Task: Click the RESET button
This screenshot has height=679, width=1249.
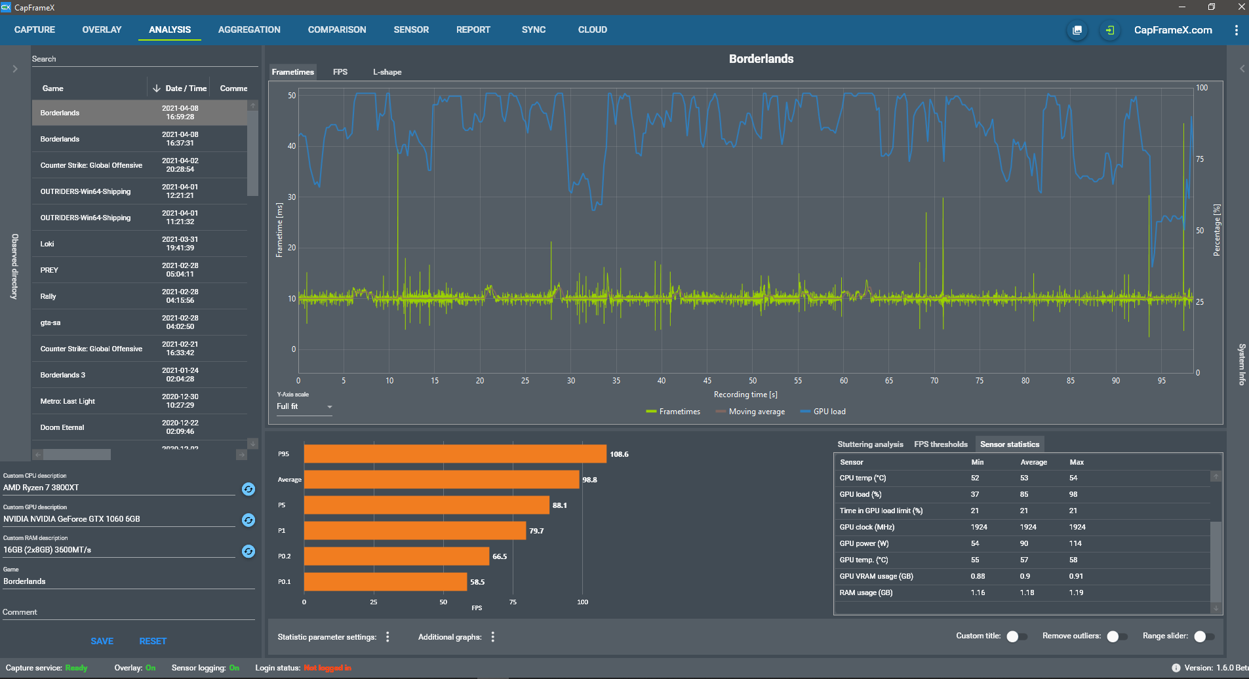Action: (153, 642)
